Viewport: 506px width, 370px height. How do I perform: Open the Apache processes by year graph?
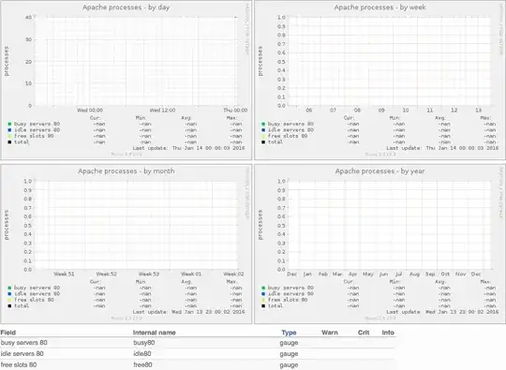[x=379, y=244]
